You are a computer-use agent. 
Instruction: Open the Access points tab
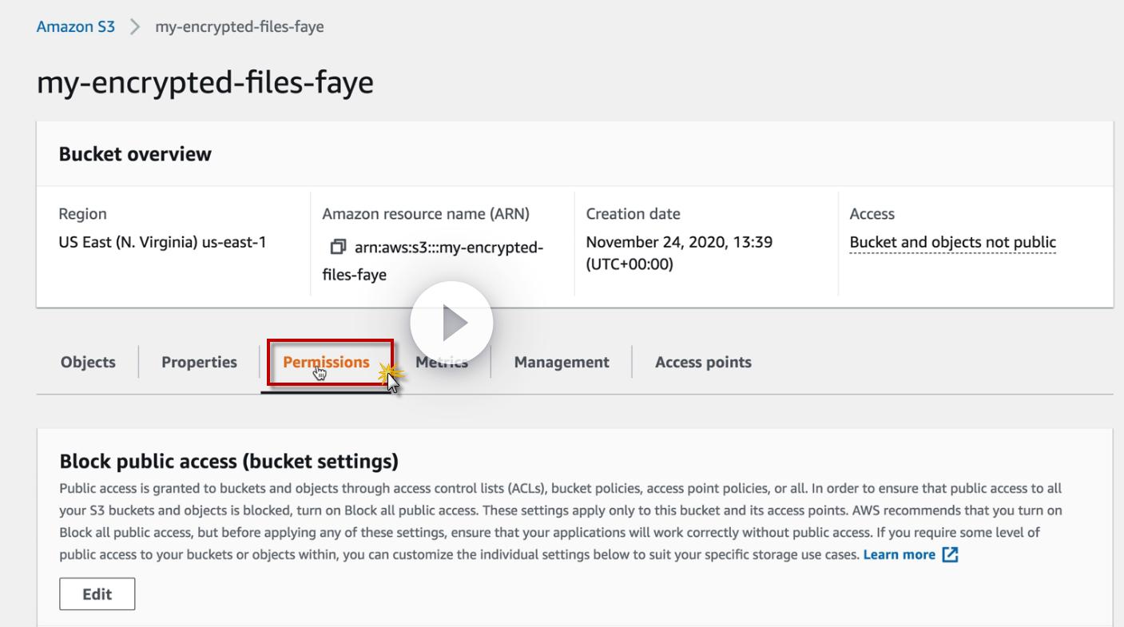pyautogui.click(x=703, y=362)
